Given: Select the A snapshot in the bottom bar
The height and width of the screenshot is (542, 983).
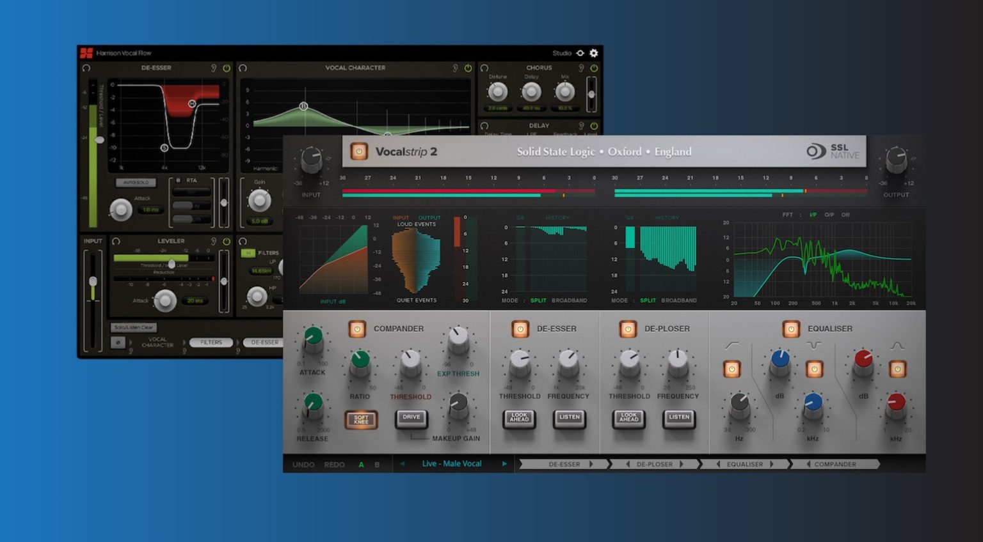Looking at the screenshot, I should click(x=360, y=464).
